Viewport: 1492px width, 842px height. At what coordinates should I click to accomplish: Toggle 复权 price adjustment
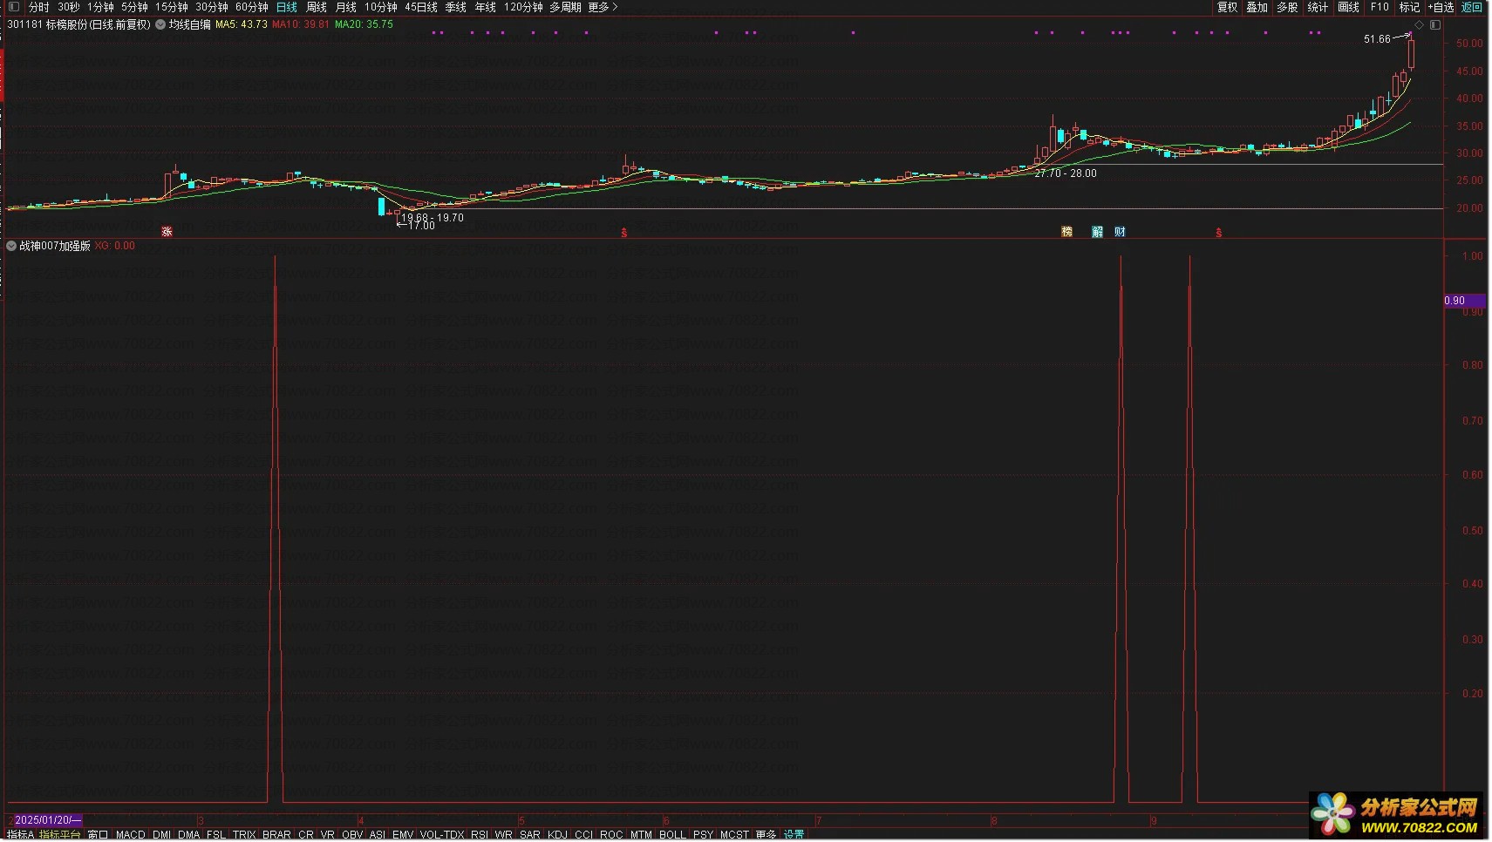(x=1227, y=7)
